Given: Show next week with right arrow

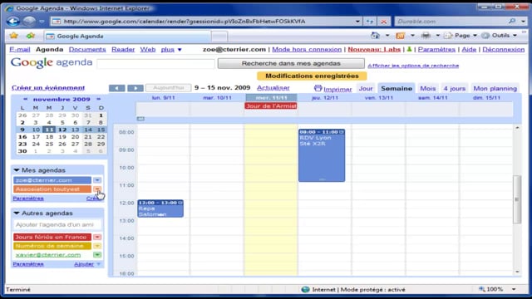Looking at the screenshot, I should (135, 88).
